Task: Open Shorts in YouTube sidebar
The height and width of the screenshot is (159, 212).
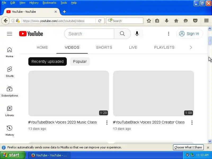Action: point(10,72)
